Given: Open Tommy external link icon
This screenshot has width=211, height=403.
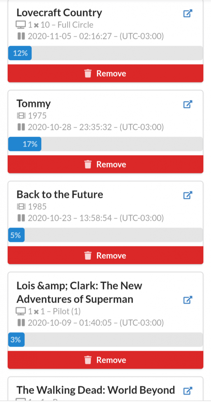Looking at the screenshot, I should pos(188,104).
